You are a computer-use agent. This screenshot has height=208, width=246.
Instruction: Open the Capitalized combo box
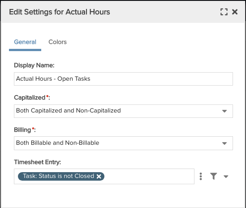click(123, 111)
